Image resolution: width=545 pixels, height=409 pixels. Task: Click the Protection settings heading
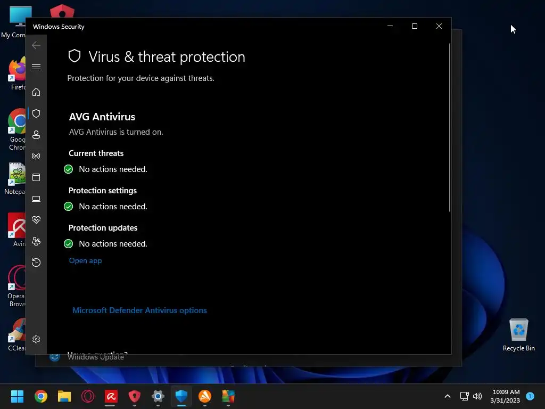[x=103, y=191]
